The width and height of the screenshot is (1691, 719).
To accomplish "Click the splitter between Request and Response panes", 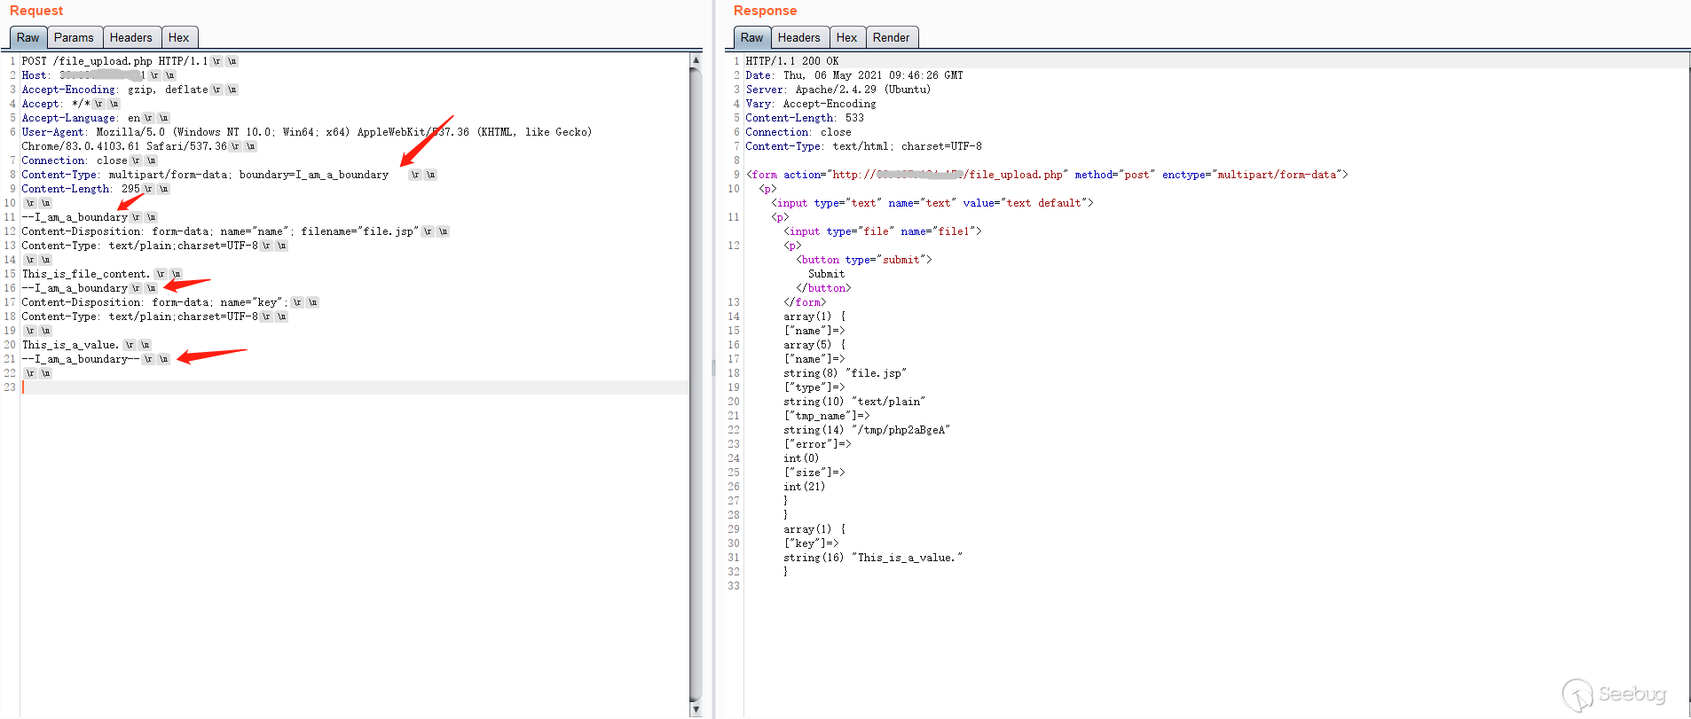I will [713, 368].
